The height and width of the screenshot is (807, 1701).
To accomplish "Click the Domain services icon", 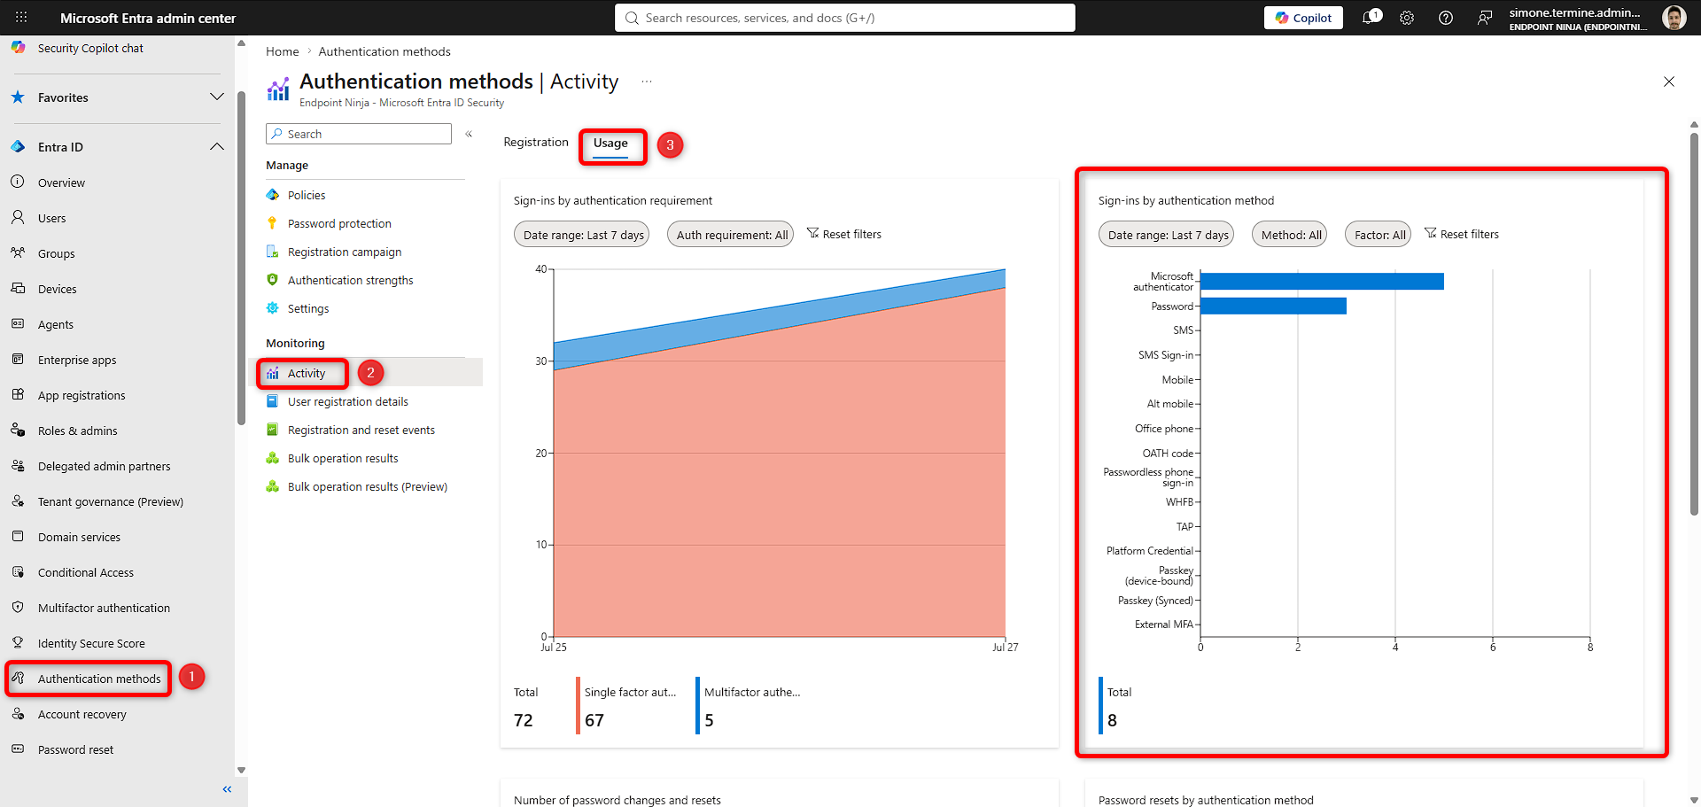I will click(18, 536).
